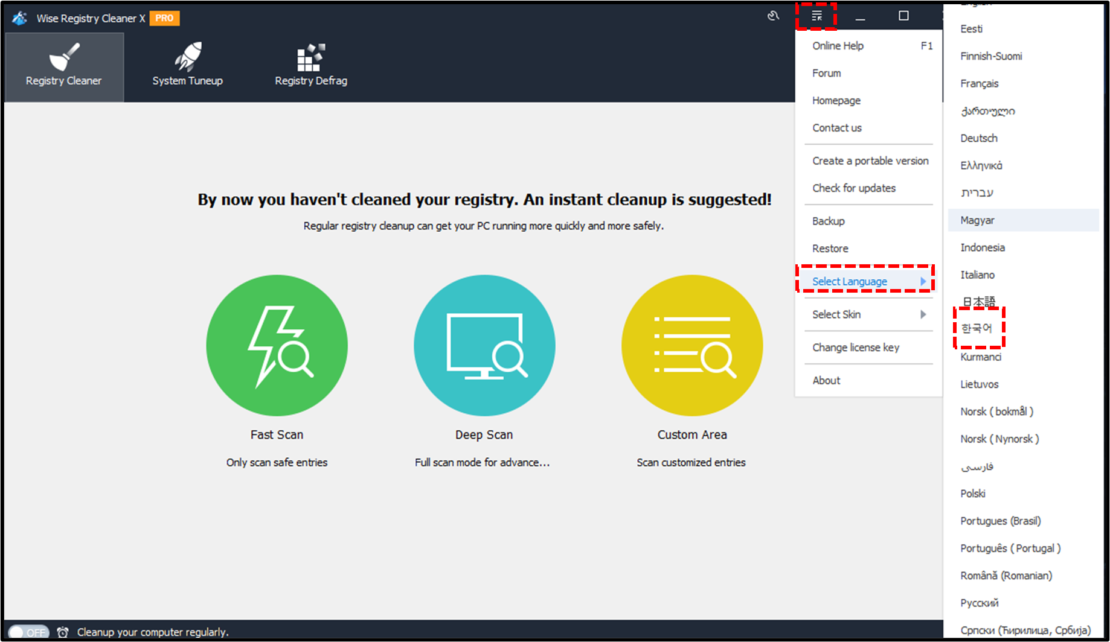Choose Korean 한국어 language

click(x=1023, y=328)
